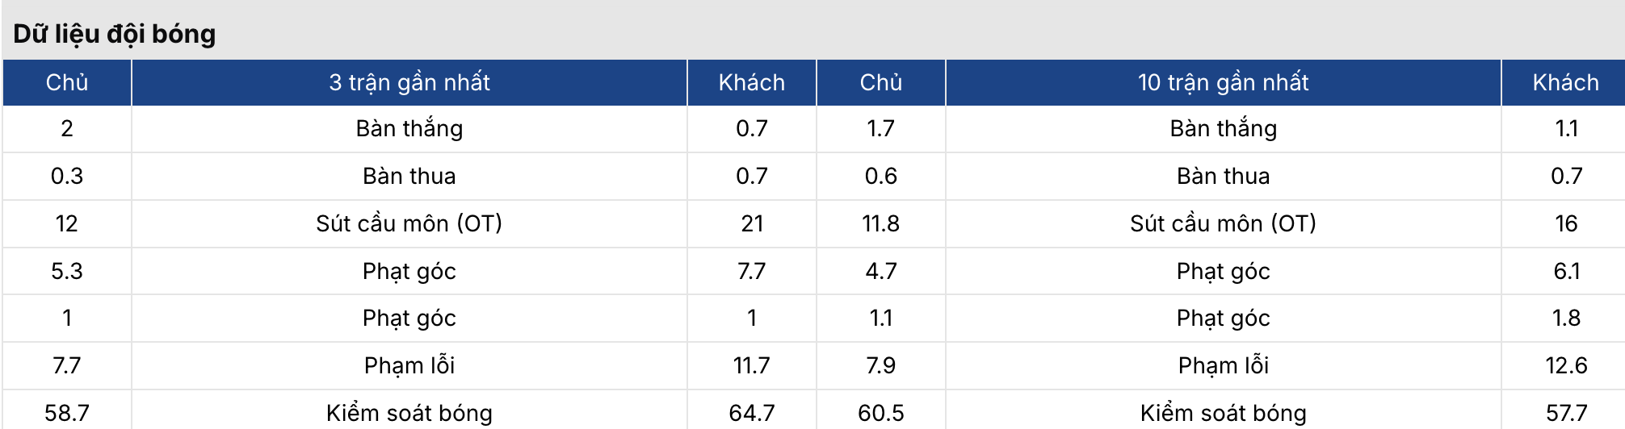The width and height of the screenshot is (1625, 429).
Task: Click "Phạm lỗi" label in 3-match table
Action: pos(409,365)
